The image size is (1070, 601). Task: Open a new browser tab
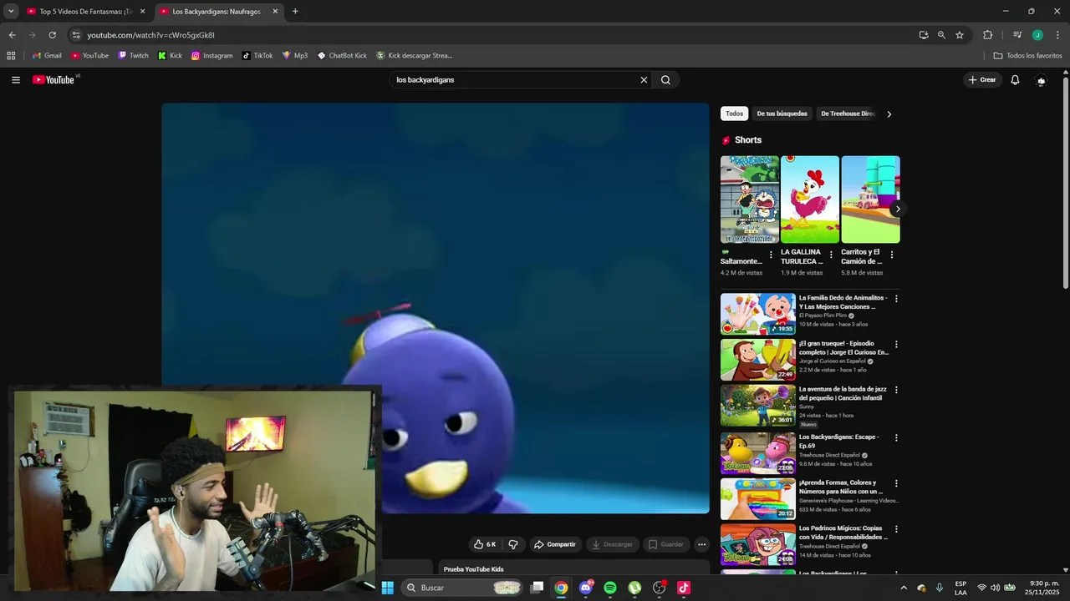(295, 12)
